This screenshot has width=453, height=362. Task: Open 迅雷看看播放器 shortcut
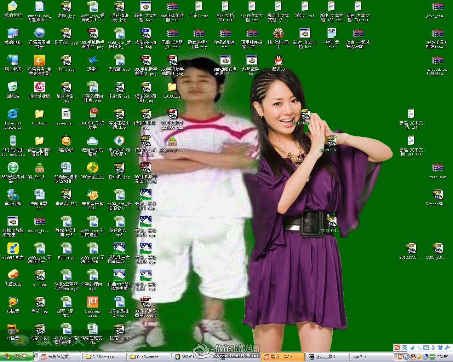(x=39, y=38)
